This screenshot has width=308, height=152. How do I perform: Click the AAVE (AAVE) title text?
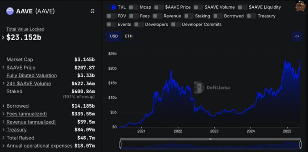(x=35, y=11)
